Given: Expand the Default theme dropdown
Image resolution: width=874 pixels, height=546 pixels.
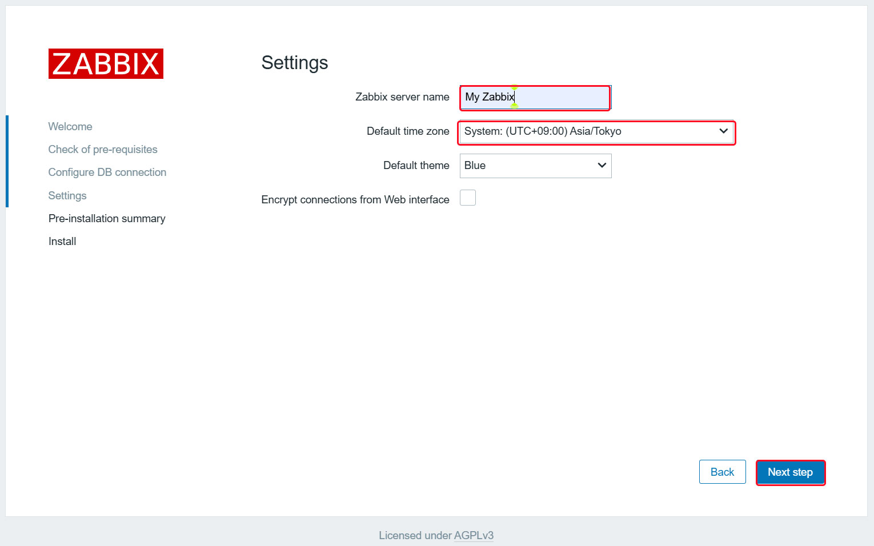Looking at the screenshot, I should [x=535, y=166].
